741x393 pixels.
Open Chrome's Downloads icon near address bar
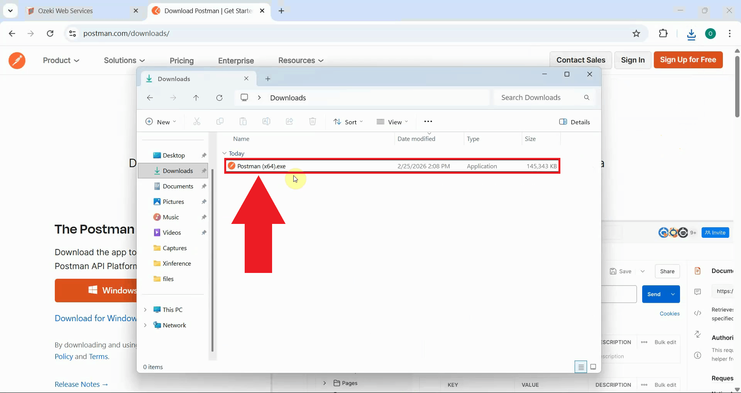691,34
